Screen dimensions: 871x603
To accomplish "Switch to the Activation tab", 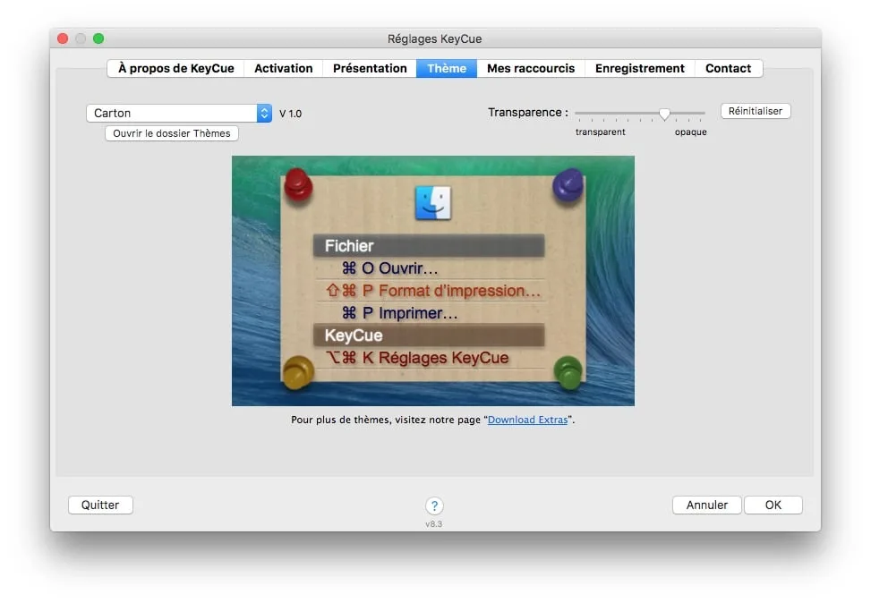I will pyautogui.click(x=283, y=68).
